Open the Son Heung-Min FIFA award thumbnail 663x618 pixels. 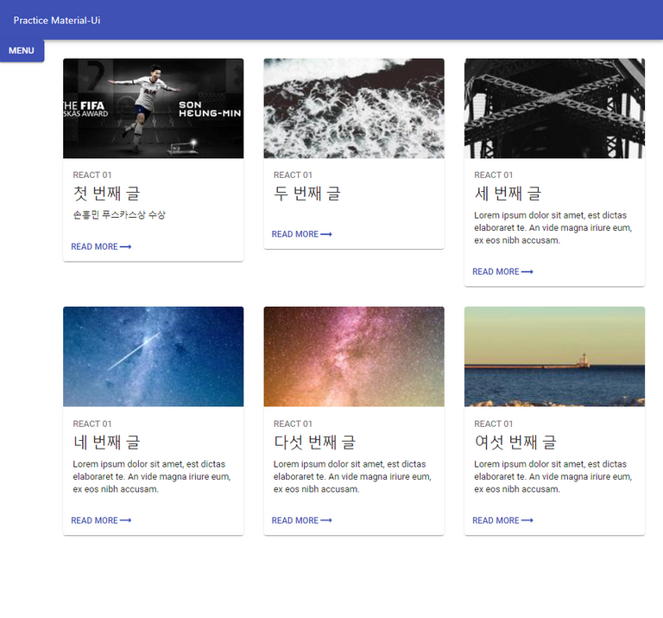coord(154,108)
